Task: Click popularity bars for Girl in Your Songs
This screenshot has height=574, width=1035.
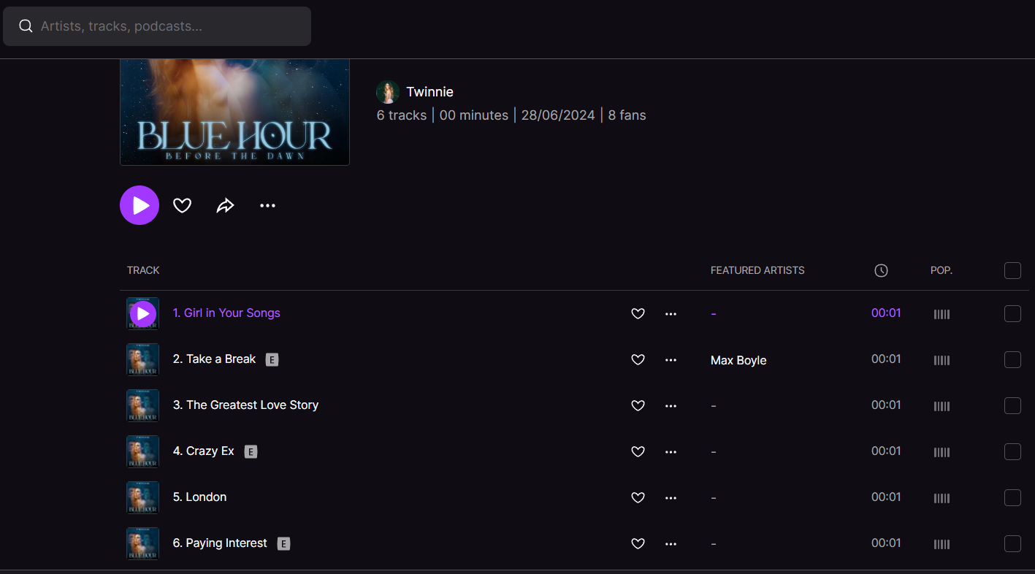Action: 942,315
